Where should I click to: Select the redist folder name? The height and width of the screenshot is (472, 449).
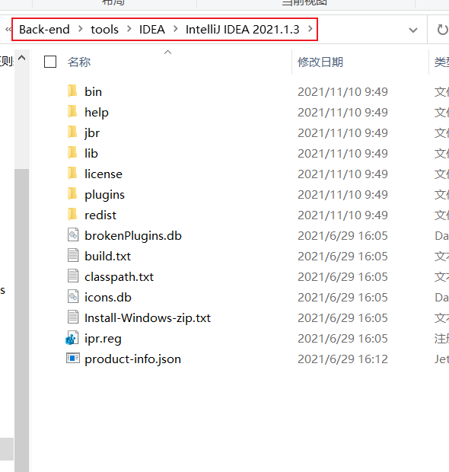pos(100,215)
